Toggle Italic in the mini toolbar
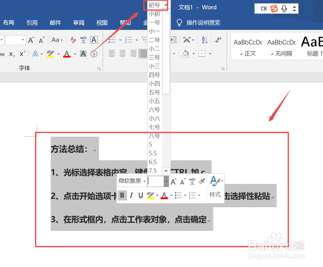 coord(131,195)
